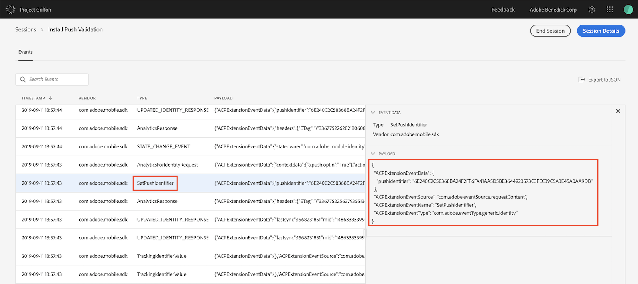This screenshot has width=638, height=284.
Task: Close the event details panel
Action: point(618,111)
